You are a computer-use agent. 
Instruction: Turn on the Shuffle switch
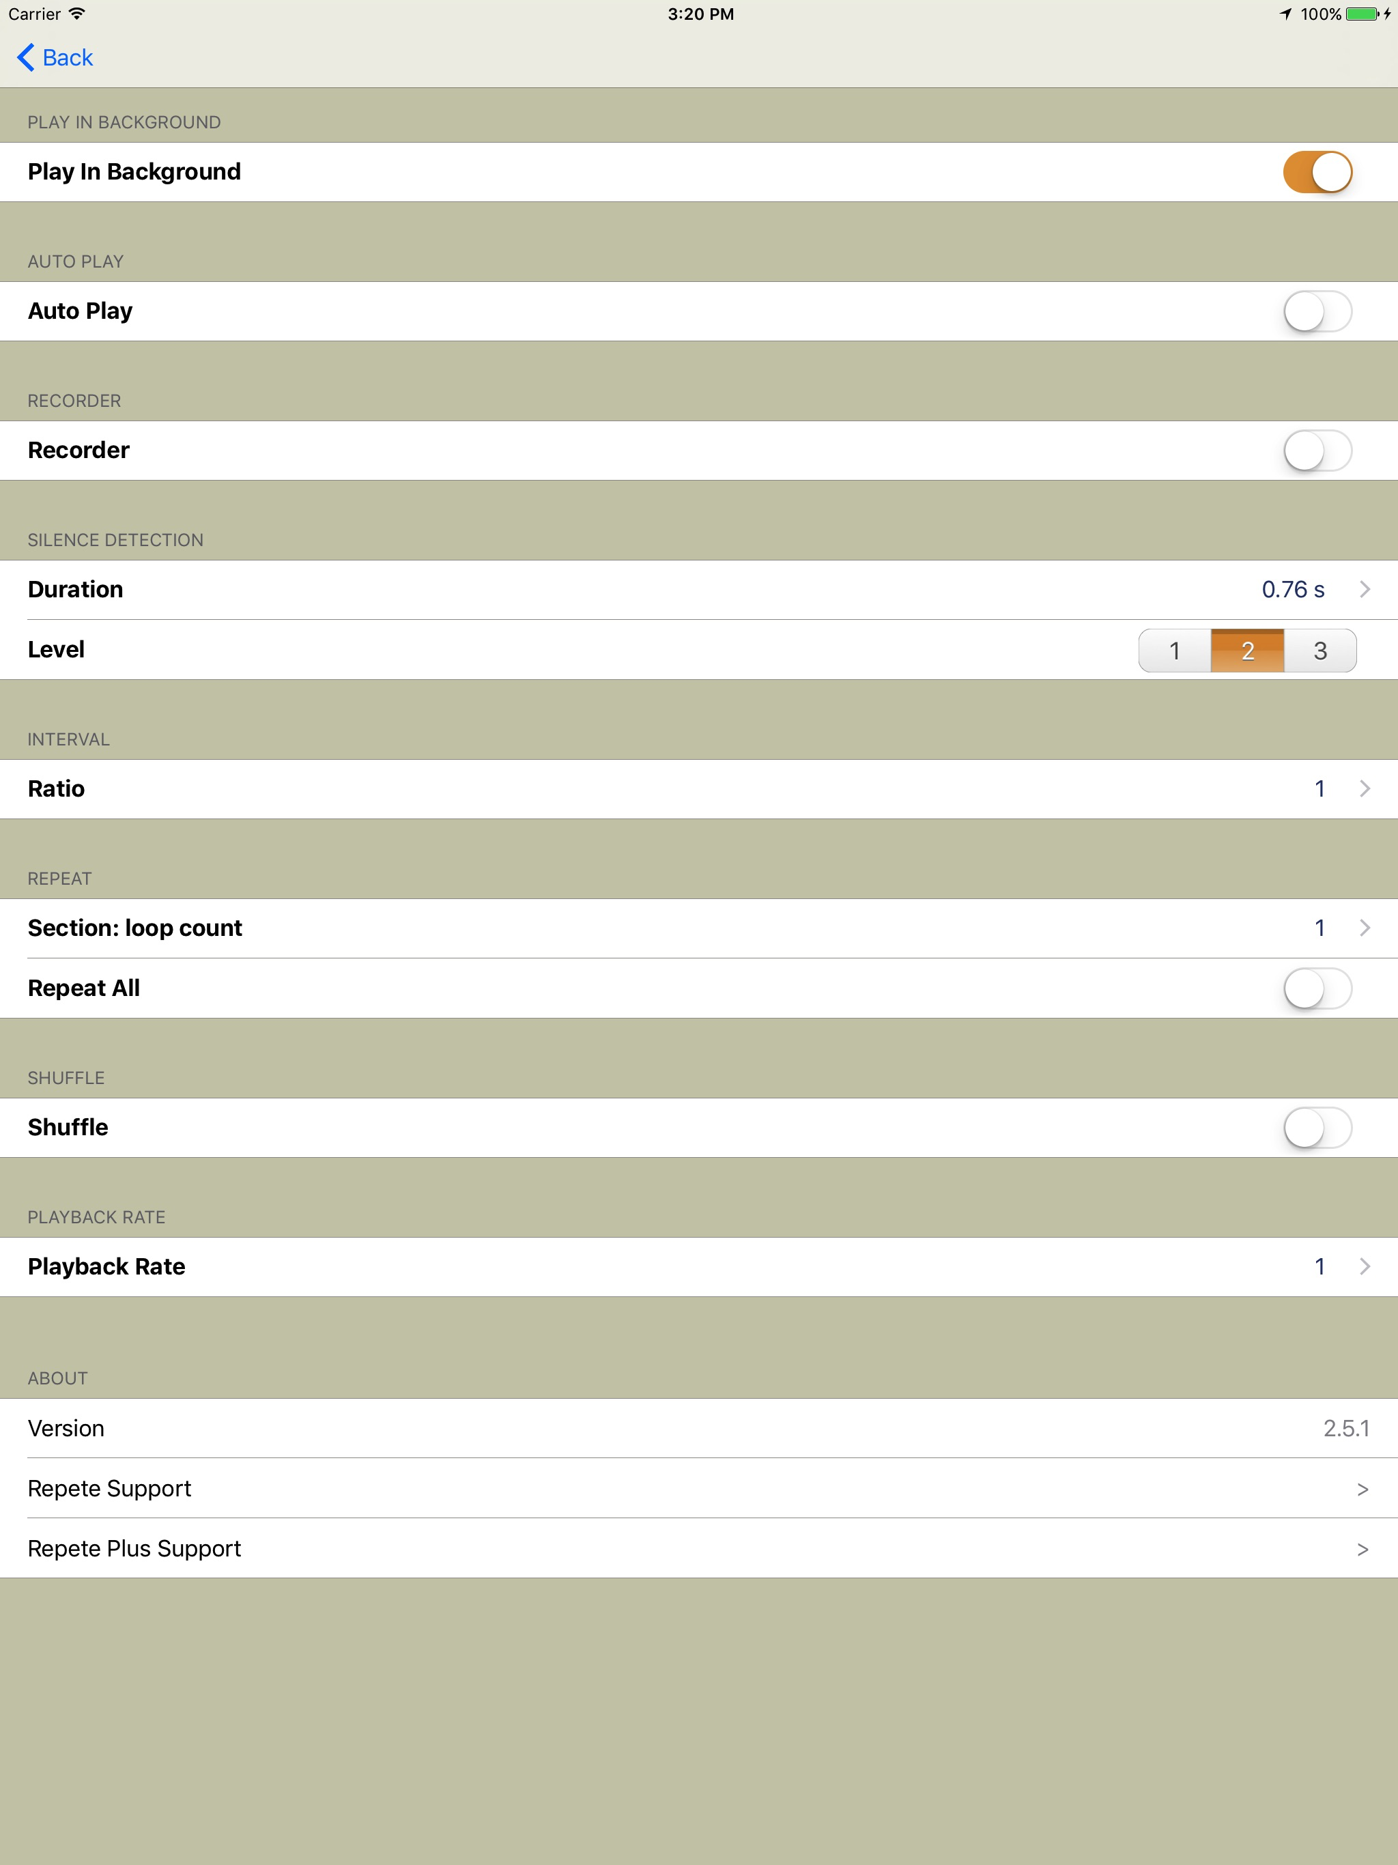(x=1317, y=1127)
